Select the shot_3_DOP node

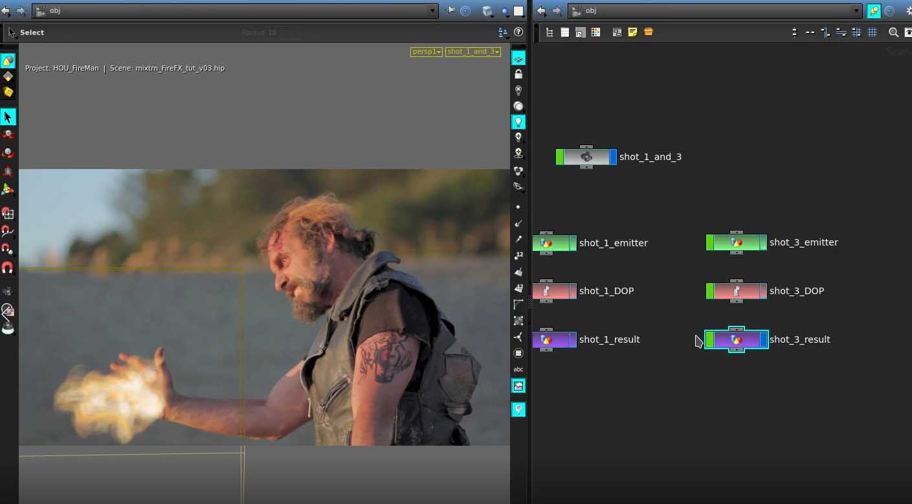coord(737,291)
